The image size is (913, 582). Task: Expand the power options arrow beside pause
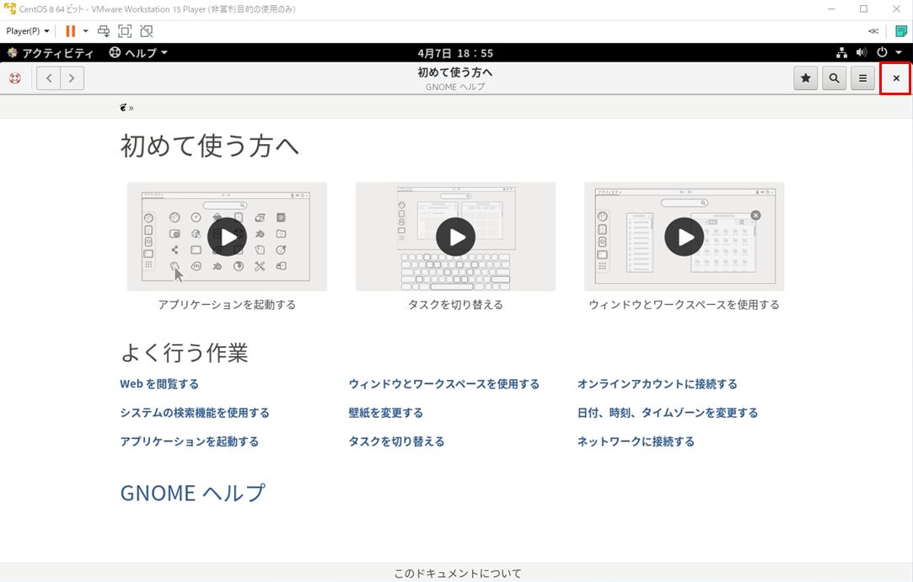tap(86, 31)
